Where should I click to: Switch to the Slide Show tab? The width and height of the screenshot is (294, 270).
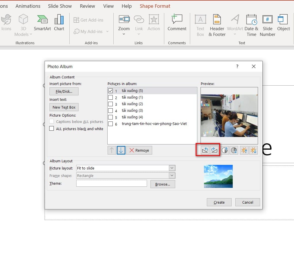(60, 6)
